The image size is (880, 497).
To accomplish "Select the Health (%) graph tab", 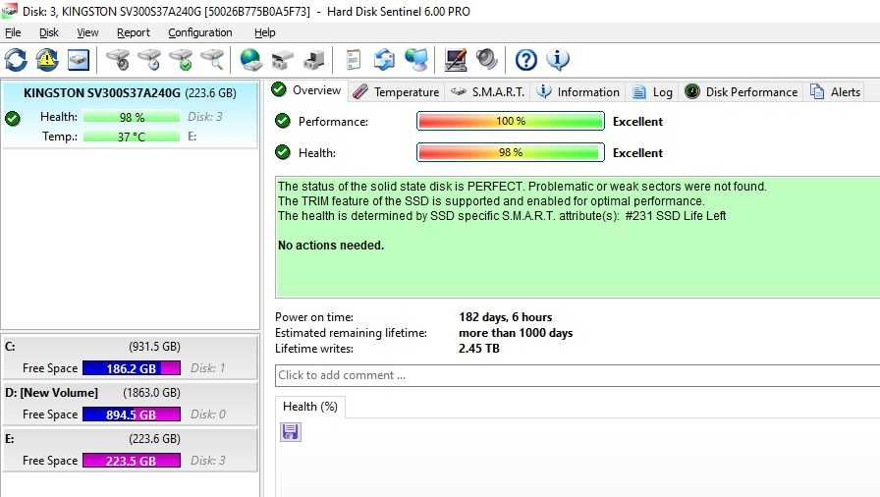I will (309, 407).
